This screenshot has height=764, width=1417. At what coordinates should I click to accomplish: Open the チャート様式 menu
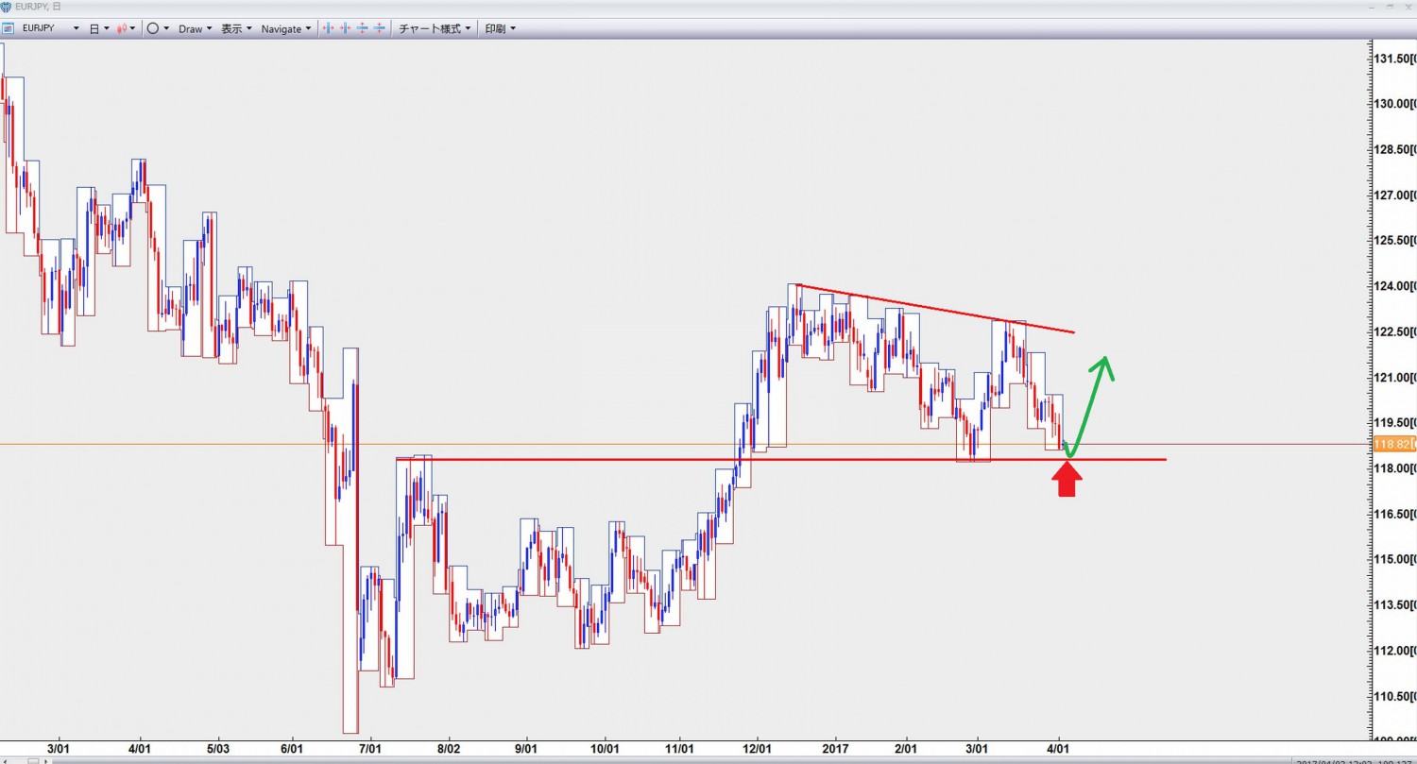pyautogui.click(x=435, y=28)
